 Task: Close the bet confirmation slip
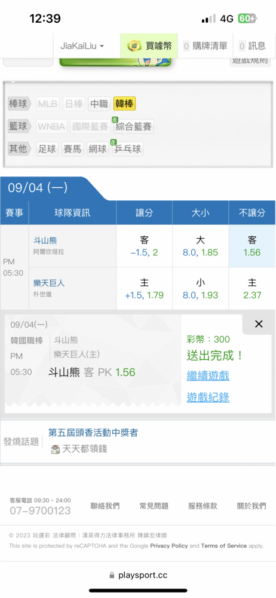click(x=259, y=324)
